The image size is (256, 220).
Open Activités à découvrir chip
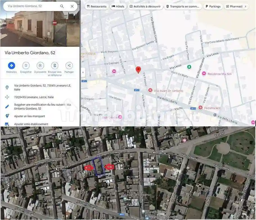click(x=145, y=6)
